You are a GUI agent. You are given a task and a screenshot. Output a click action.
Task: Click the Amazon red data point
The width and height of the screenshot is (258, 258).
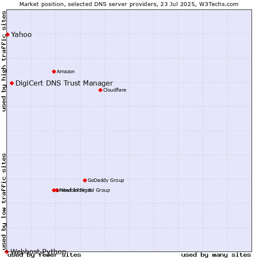pyautogui.click(x=54, y=71)
